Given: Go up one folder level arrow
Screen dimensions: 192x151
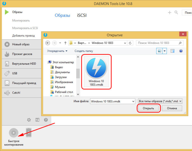Looking at the screenshot, I should (65, 43).
